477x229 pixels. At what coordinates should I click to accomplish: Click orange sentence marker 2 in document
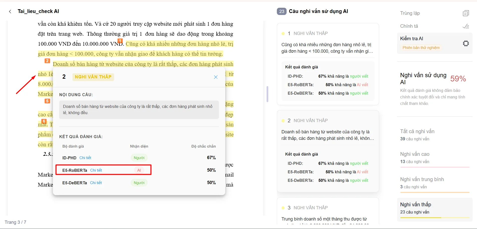(47, 61)
